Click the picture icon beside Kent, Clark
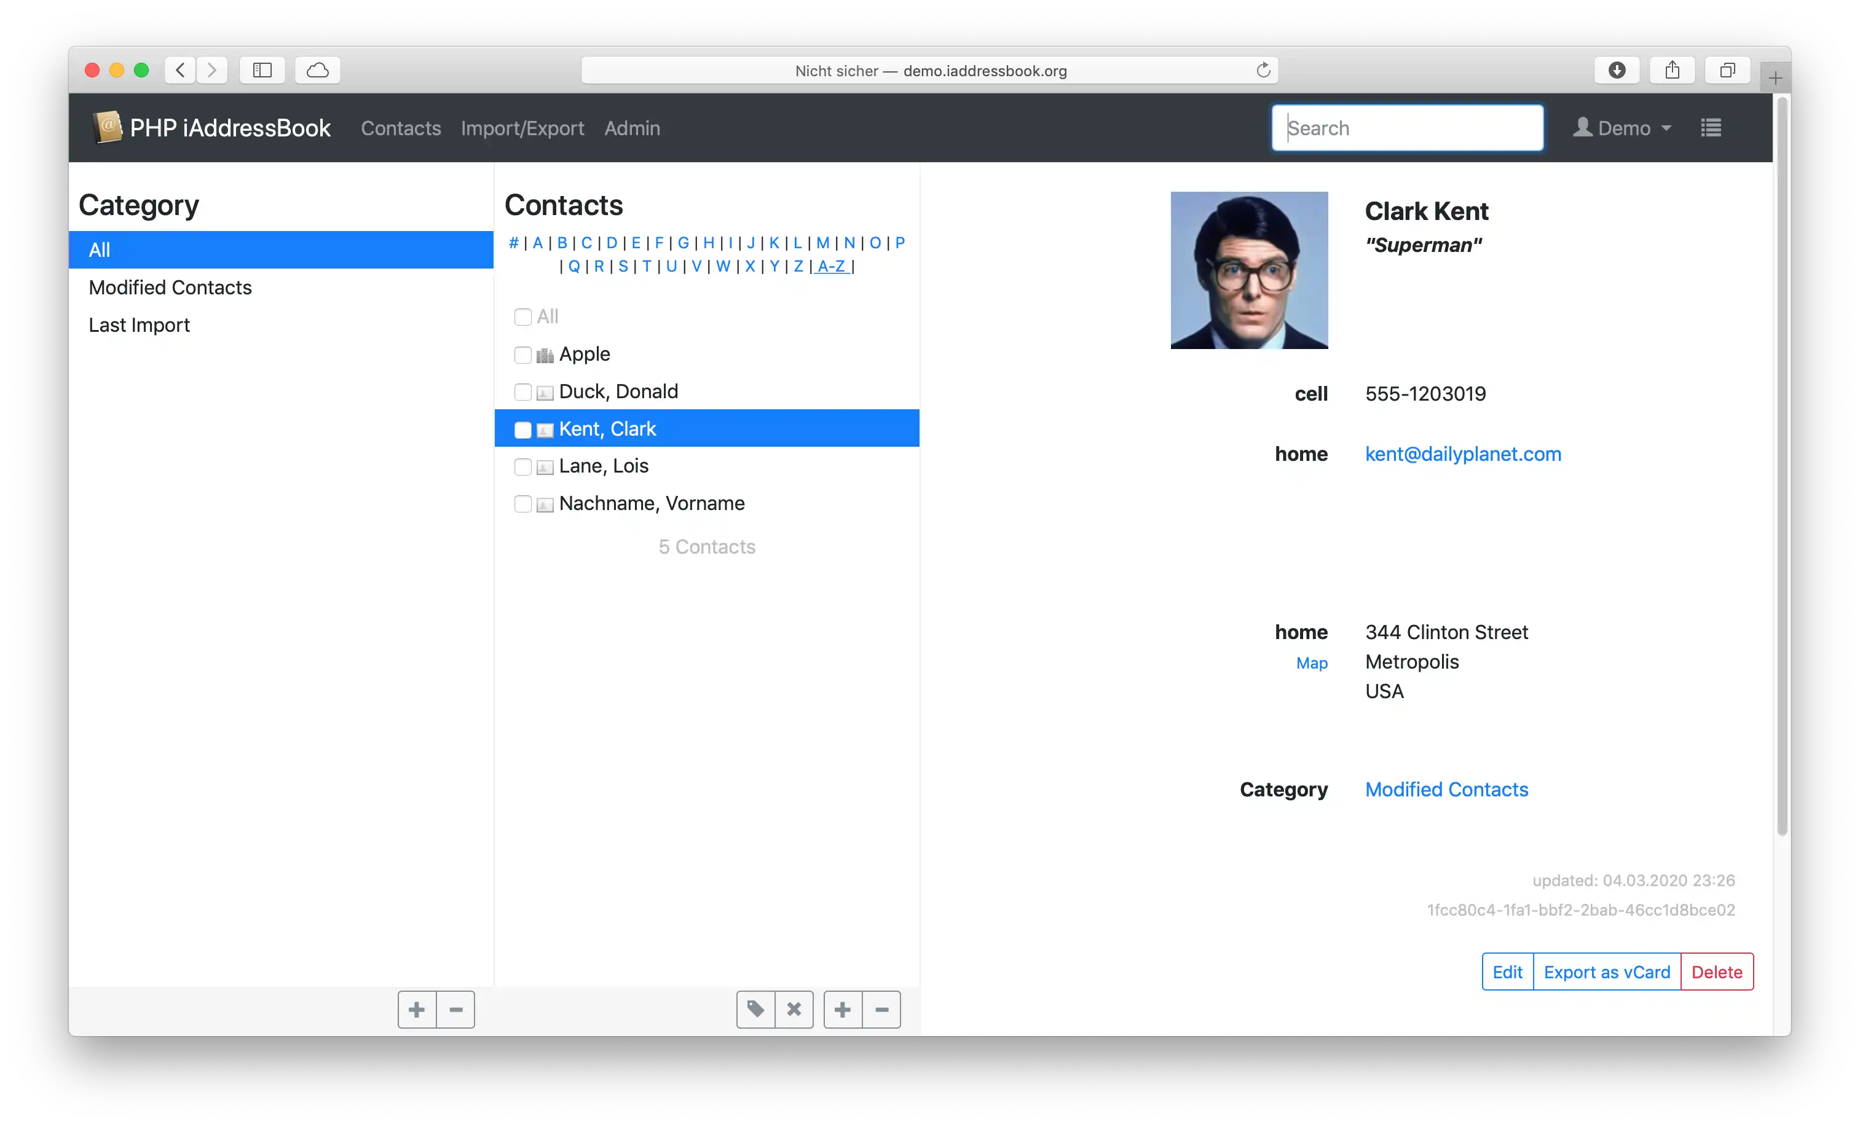 pos(545,430)
